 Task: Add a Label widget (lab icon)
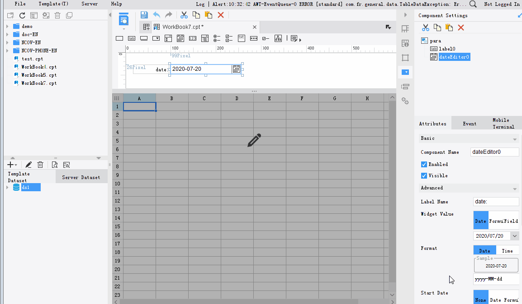(132, 38)
